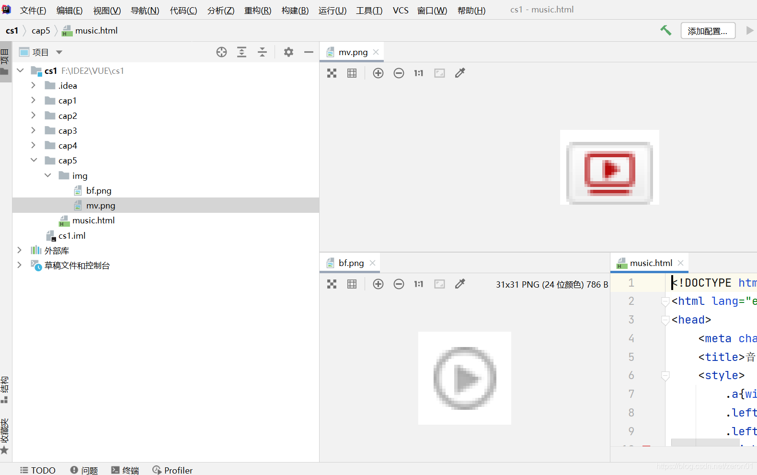Viewport: 757px width, 475px height.
Task: Zoom out on bf.png image
Action: point(399,284)
